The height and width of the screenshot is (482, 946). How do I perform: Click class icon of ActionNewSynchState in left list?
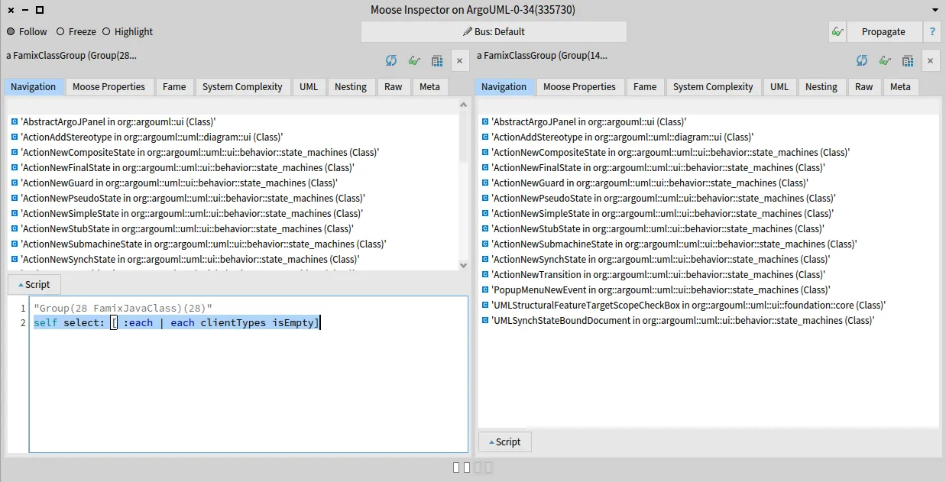click(15, 259)
